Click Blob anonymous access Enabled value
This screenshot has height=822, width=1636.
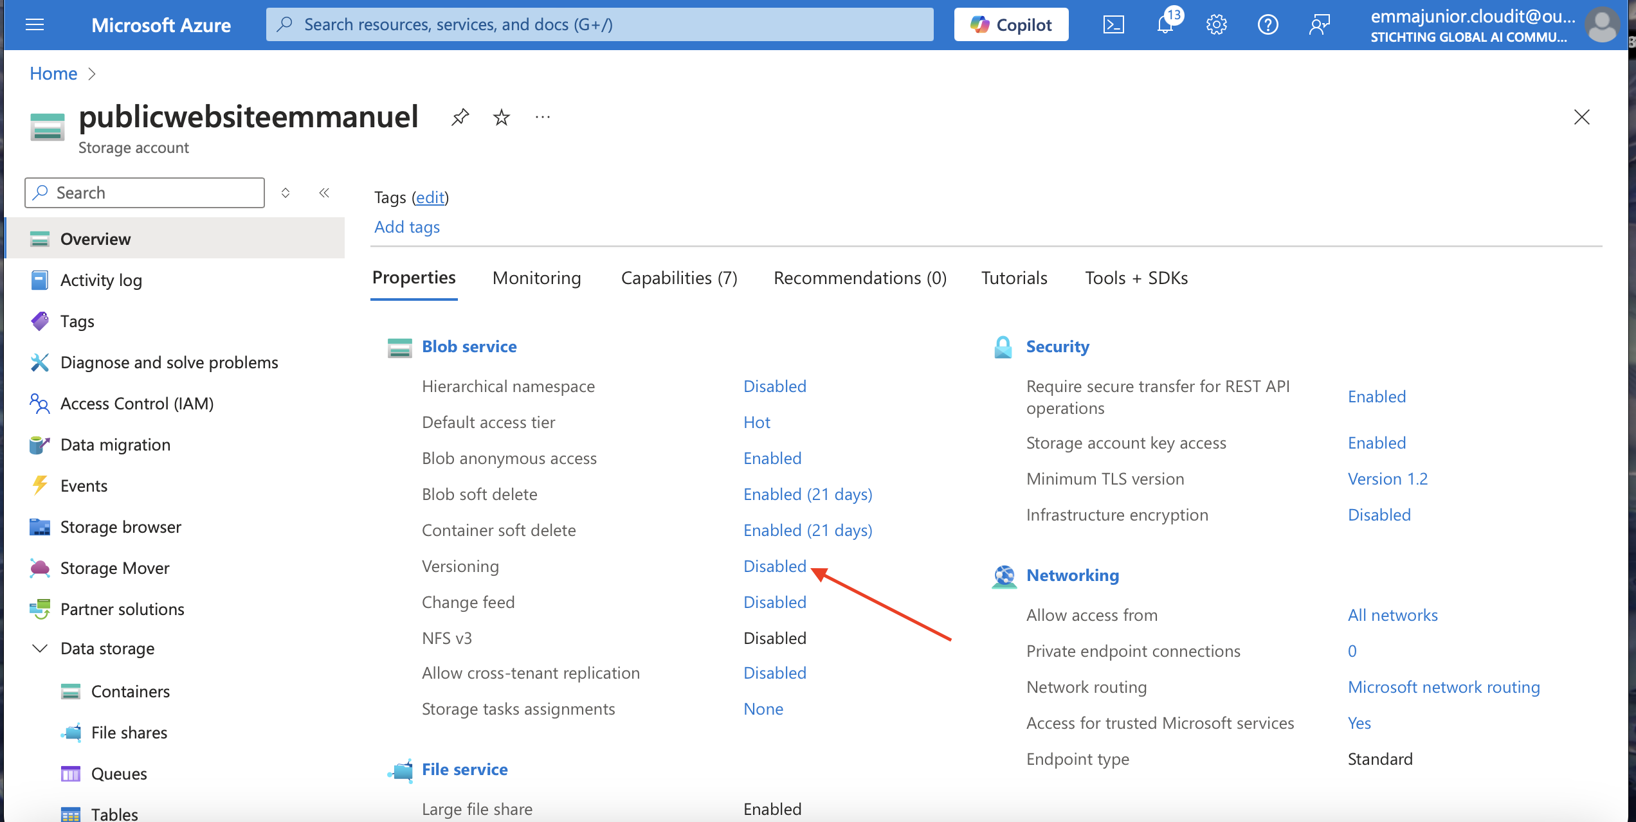(x=772, y=458)
